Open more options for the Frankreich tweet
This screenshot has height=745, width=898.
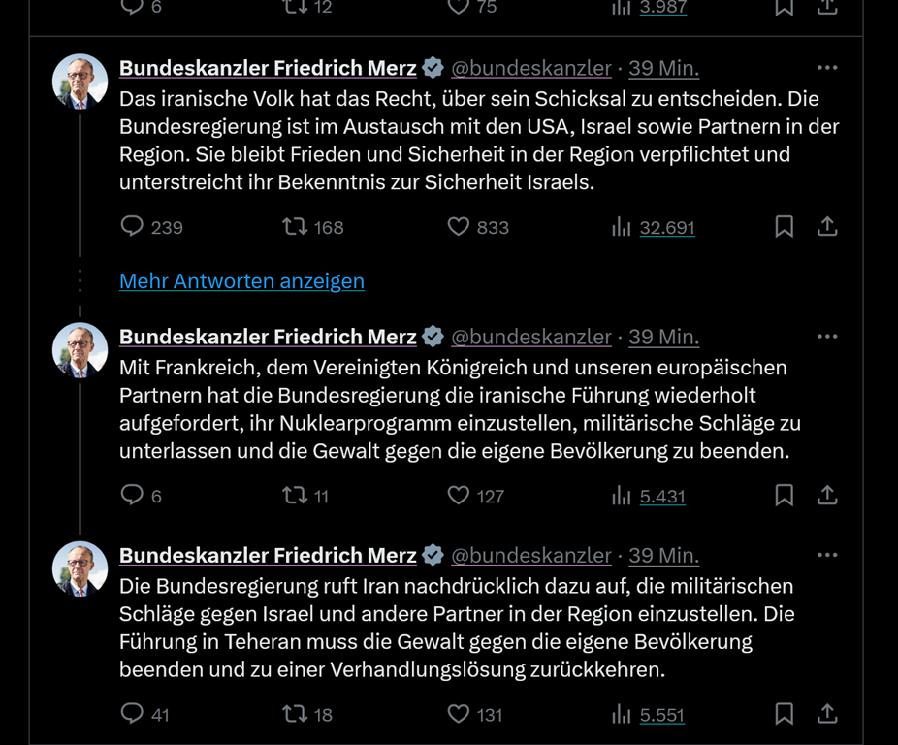point(826,337)
